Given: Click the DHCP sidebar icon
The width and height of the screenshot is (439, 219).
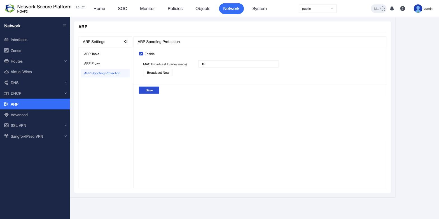Looking at the screenshot, I should coord(6,93).
